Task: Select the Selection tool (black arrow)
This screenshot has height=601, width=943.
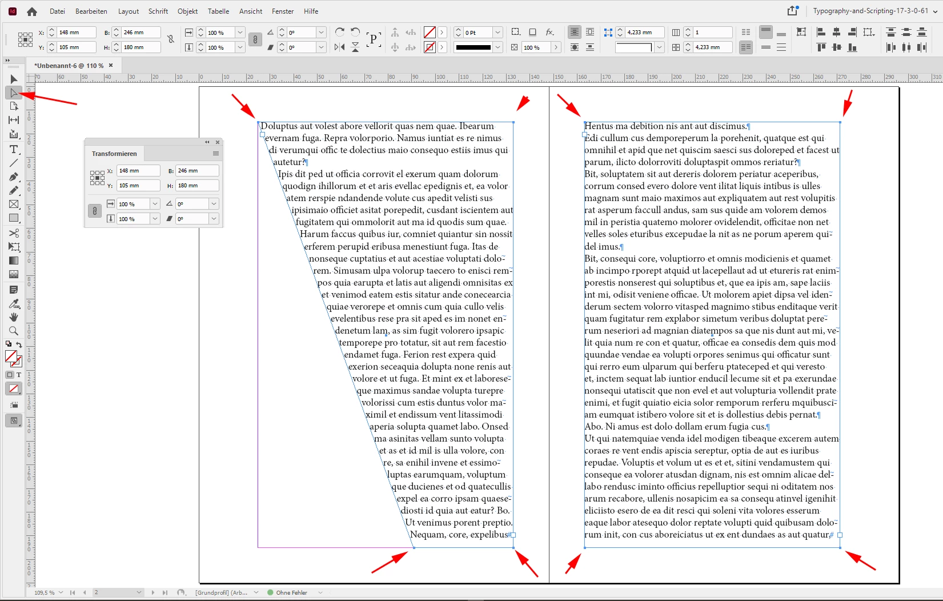Action: 14,79
